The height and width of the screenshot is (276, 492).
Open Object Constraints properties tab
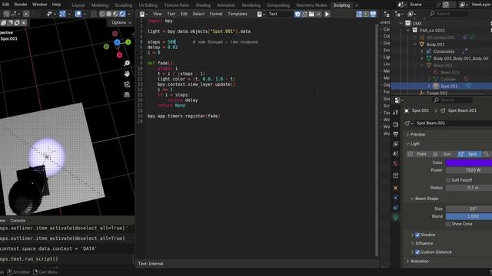click(x=396, y=208)
